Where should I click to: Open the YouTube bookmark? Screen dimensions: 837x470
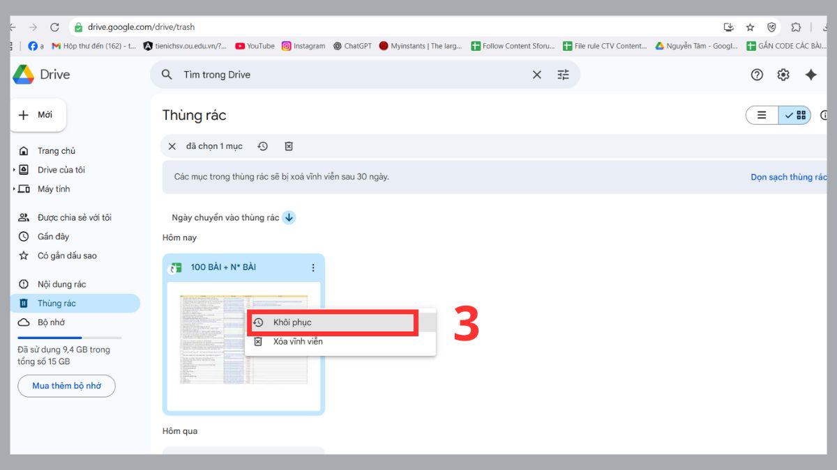coord(255,46)
